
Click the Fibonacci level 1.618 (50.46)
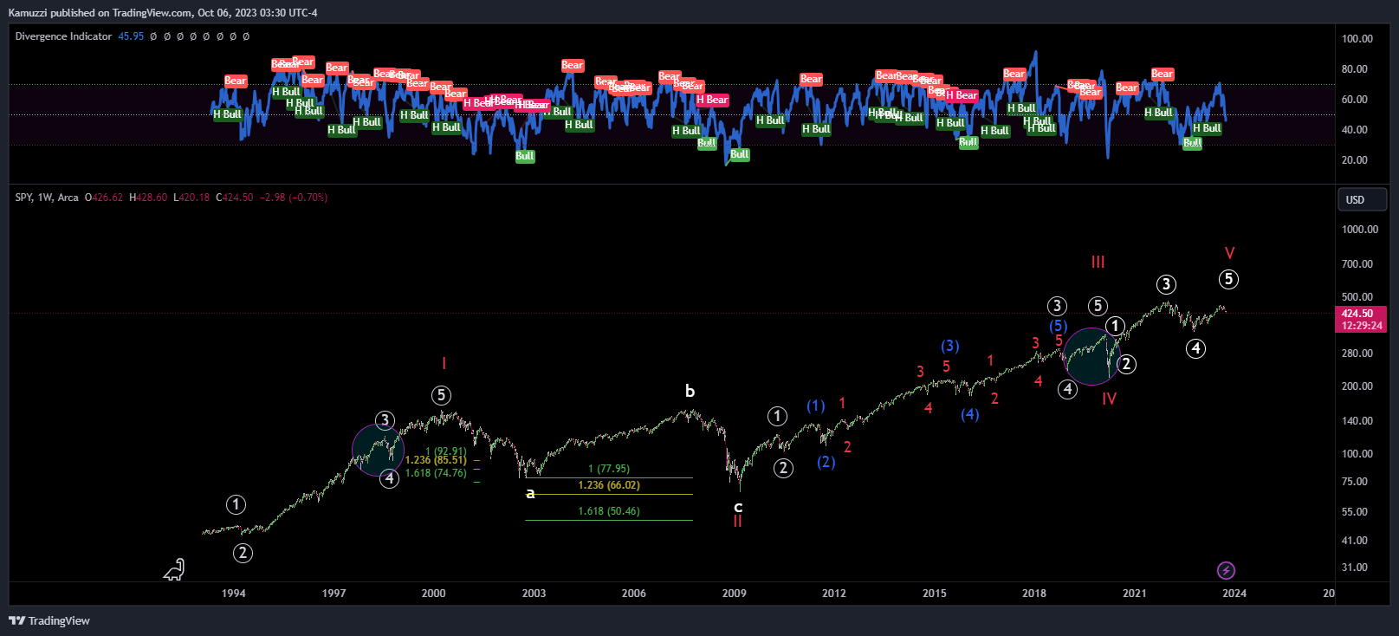tap(609, 511)
